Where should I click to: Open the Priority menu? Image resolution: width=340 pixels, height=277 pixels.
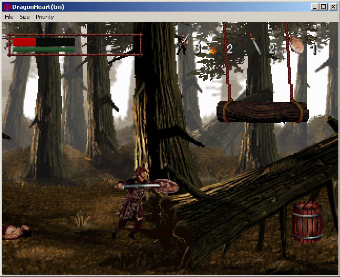[45, 17]
